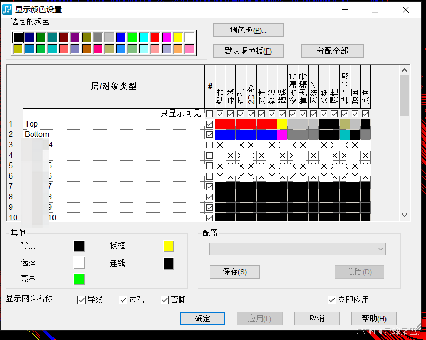Screen dimensions: 426x340
Task: Confirm settings with the 确定 button
Action: click(x=202, y=319)
